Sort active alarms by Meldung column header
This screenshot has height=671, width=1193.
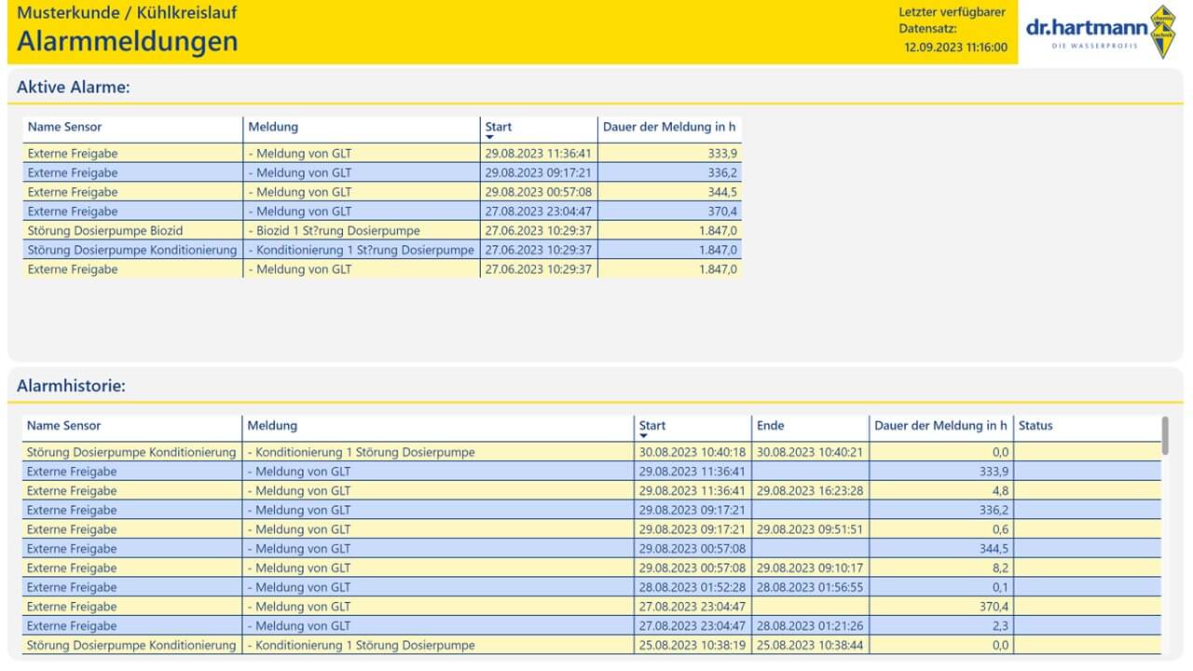pos(273,127)
